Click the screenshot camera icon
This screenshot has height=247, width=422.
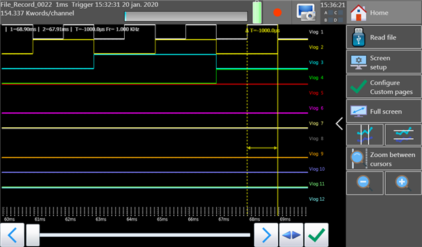[305, 12]
